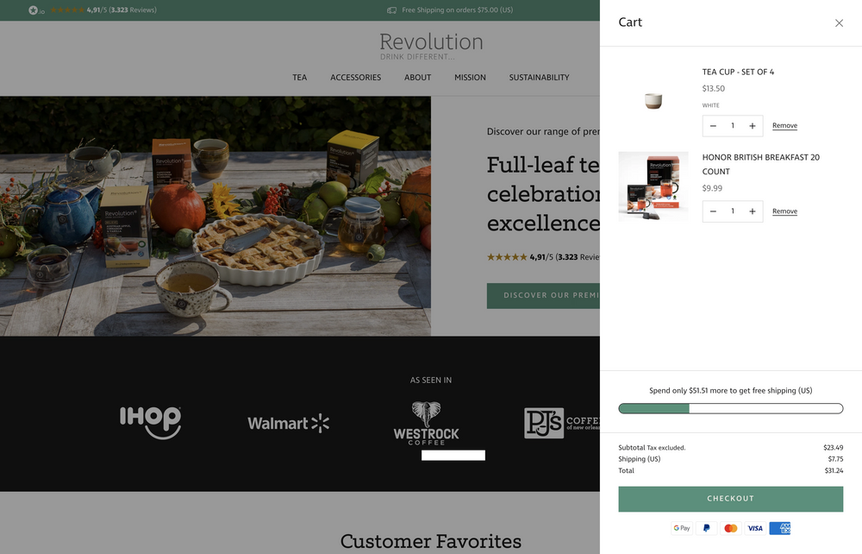Open the Mission page in navigation
Screen dimensions: 862x554
[470, 78]
